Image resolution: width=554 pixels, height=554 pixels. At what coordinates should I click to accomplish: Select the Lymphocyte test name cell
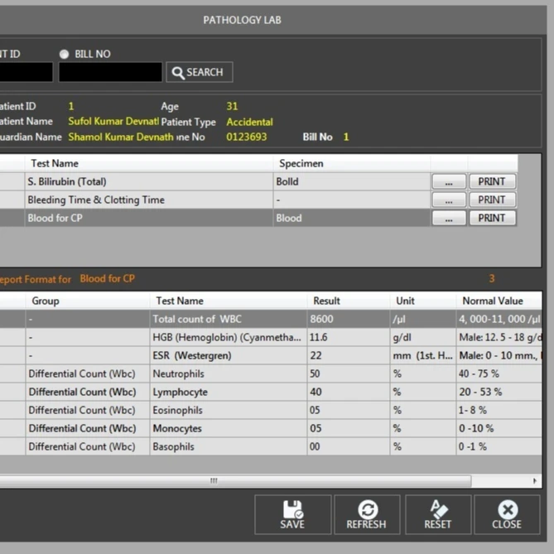[x=229, y=392]
